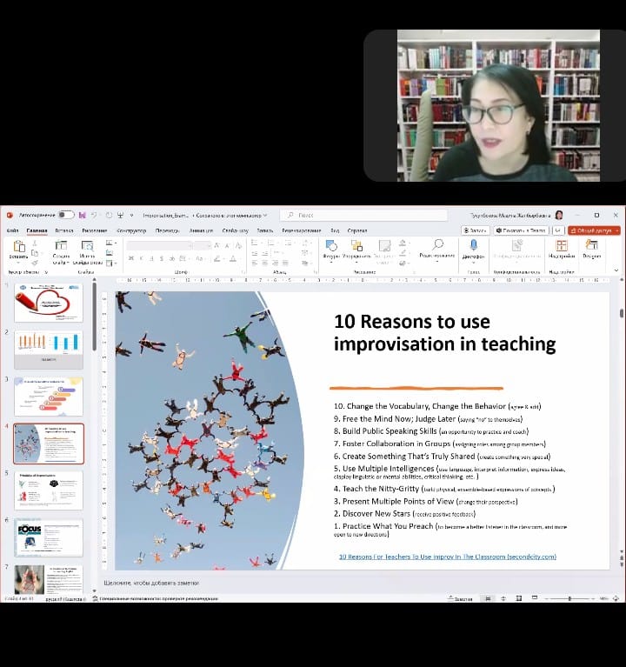Screen dimensions: 626x667
Task: Open the Designer icon
Action: 591,247
